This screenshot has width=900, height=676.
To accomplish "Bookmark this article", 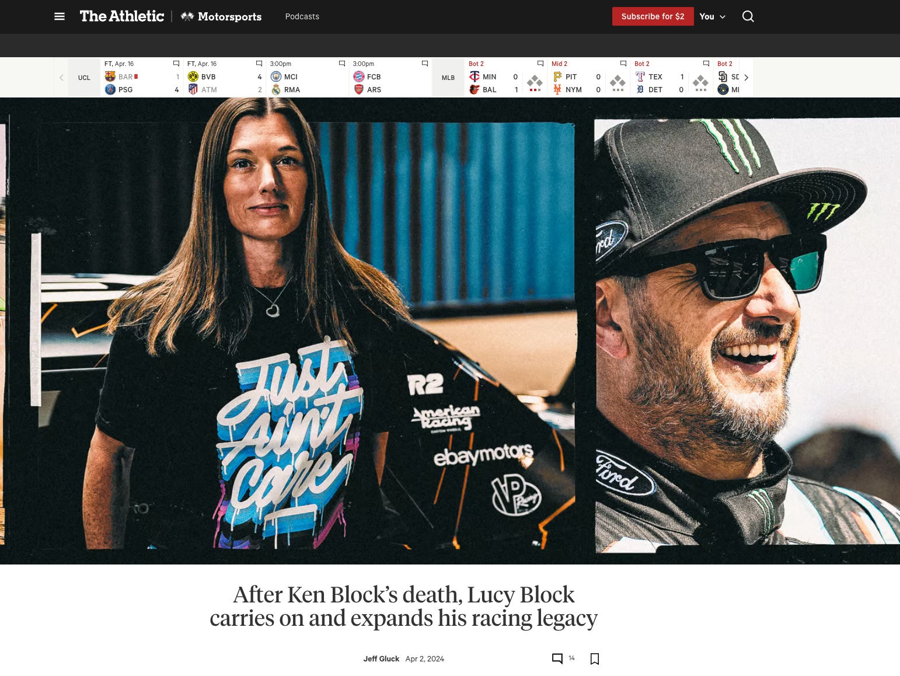I will click(x=595, y=658).
